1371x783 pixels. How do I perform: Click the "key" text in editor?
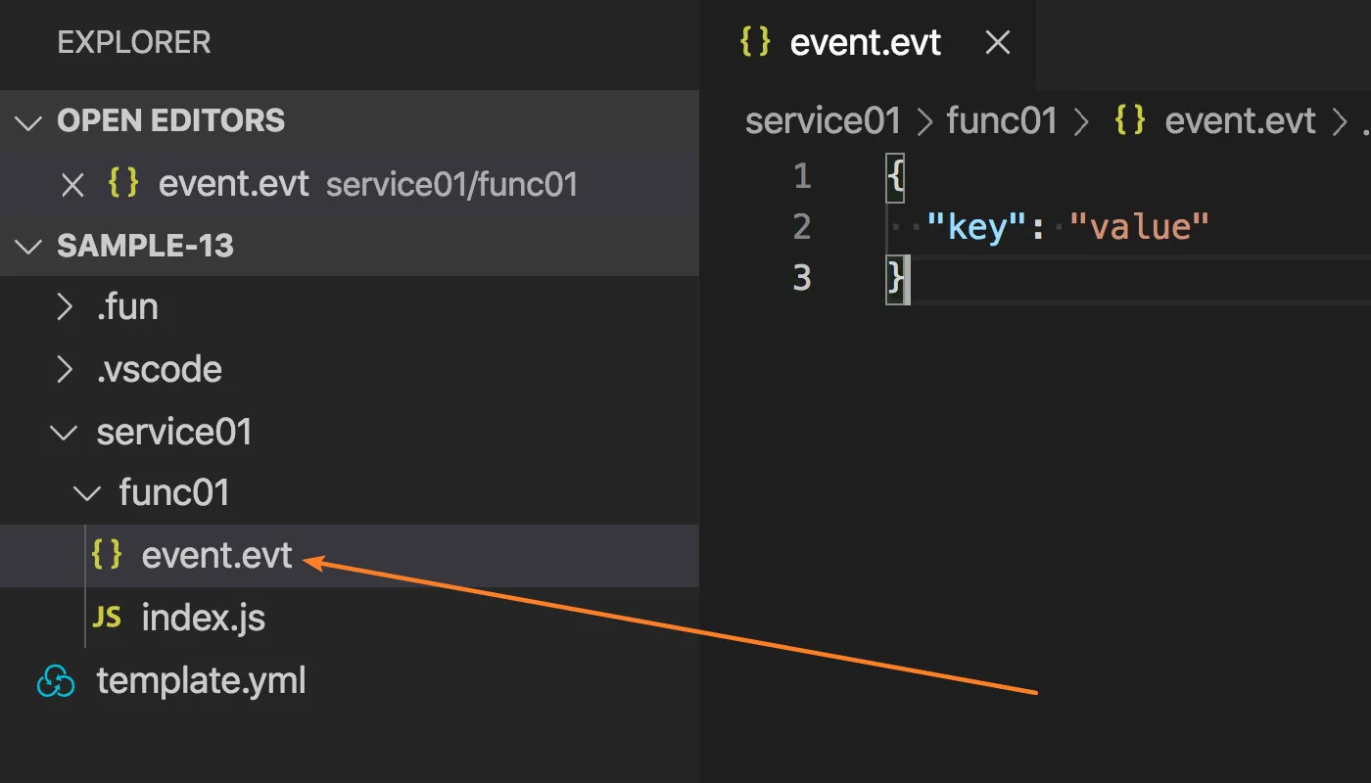click(976, 227)
